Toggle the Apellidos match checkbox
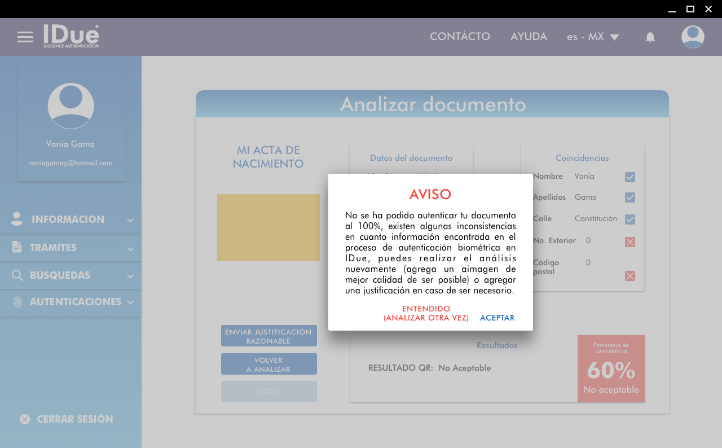722x448 pixels. (x=630, y=197)
